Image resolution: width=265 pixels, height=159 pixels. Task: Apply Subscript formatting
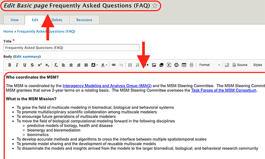click(x=47, y=65)
